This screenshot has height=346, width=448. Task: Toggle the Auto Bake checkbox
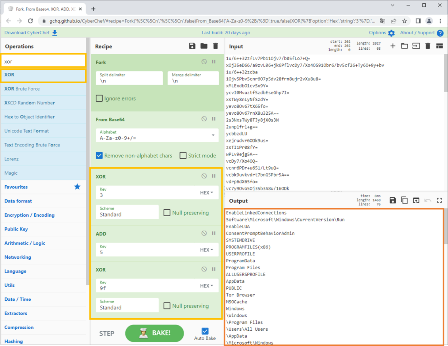(x=205, y=331)
